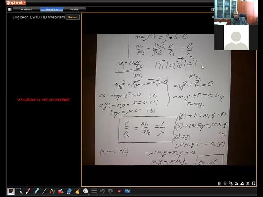263x197 pixels.
Task: Undo the last annotation
Action: pos(102,191)
